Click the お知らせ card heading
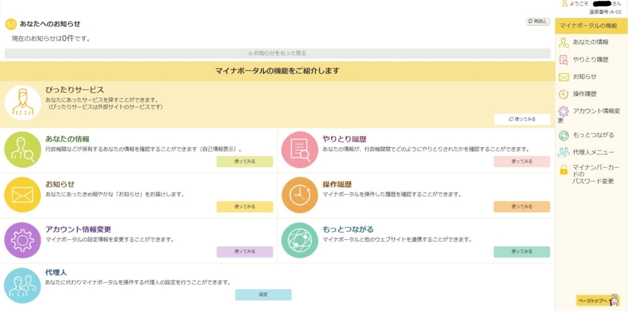Viewport: 628px width, 311px height. 60,185
